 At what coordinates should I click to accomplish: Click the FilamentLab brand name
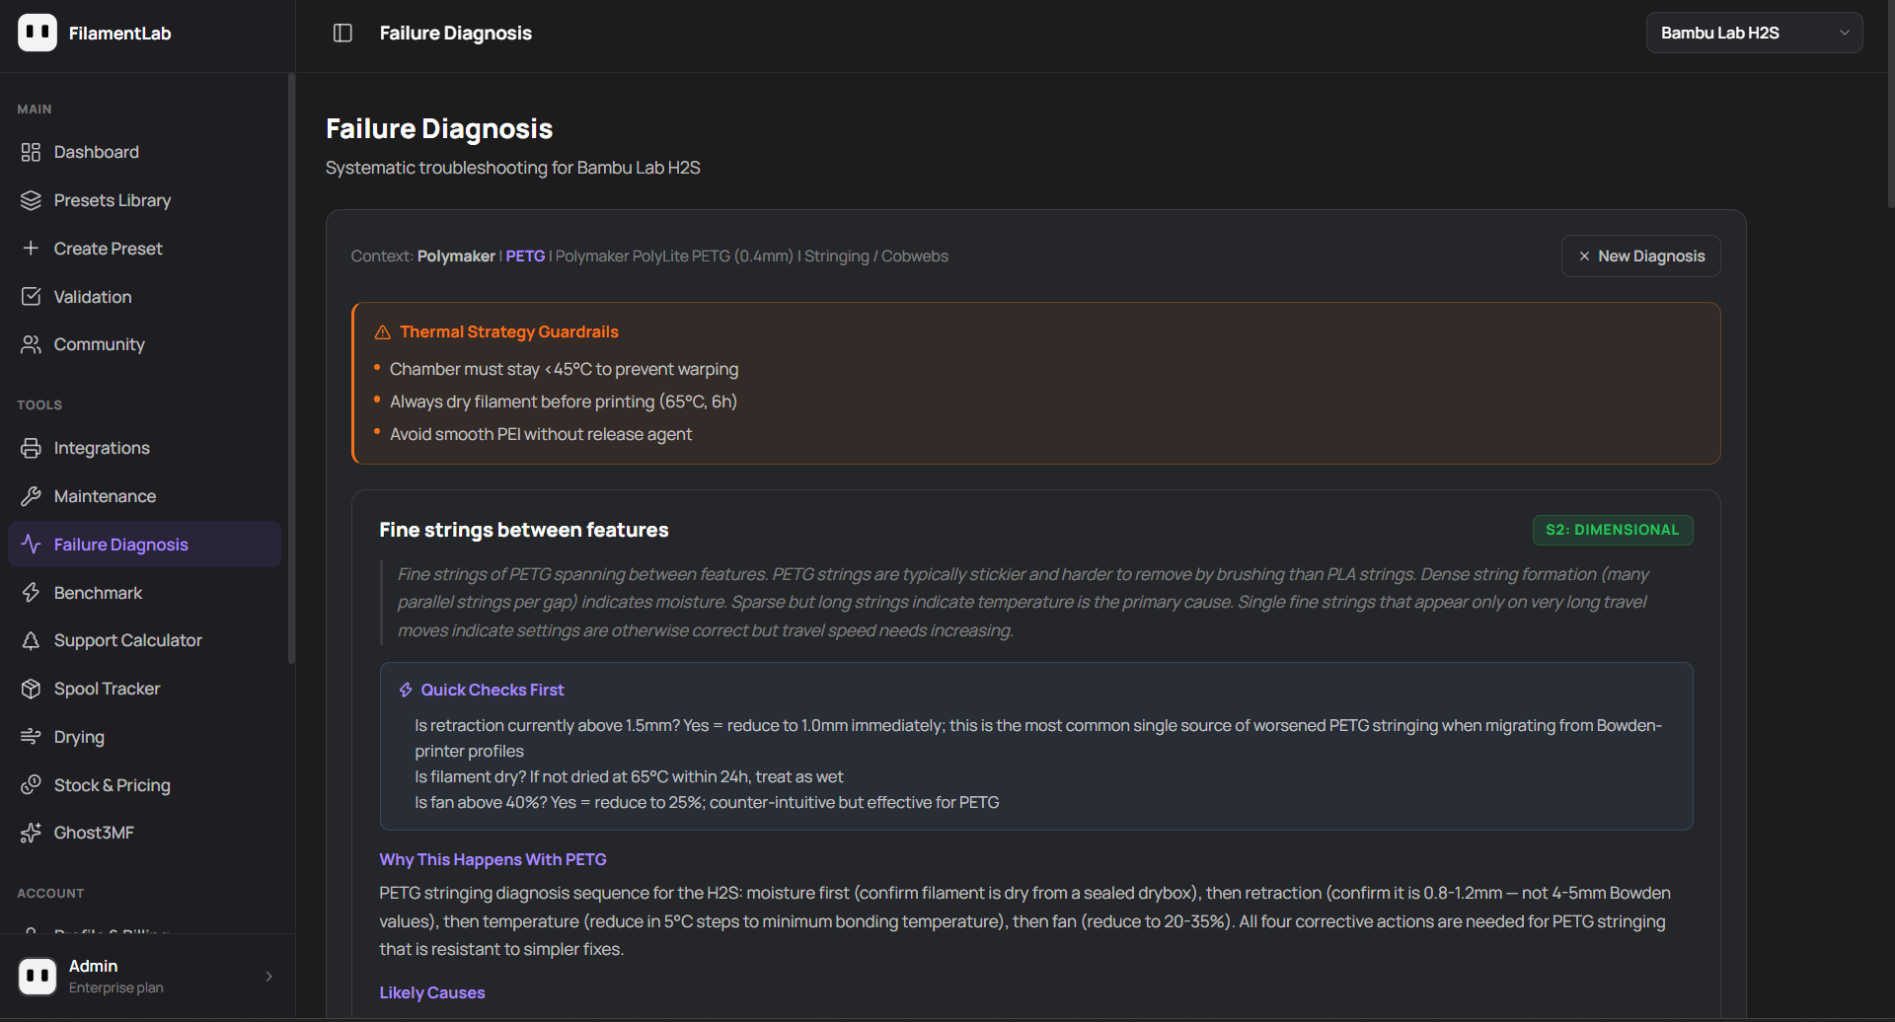click(120, 34)
